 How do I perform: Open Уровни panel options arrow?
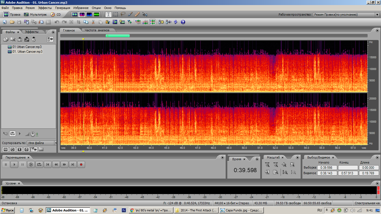click(377, 184)
